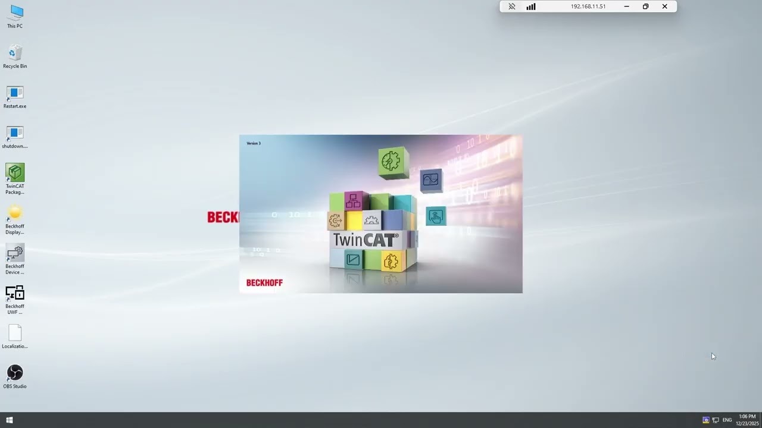Select the Beckhoff UWF shortcut icon
762x428 pixels.
[x=15, y=300]
